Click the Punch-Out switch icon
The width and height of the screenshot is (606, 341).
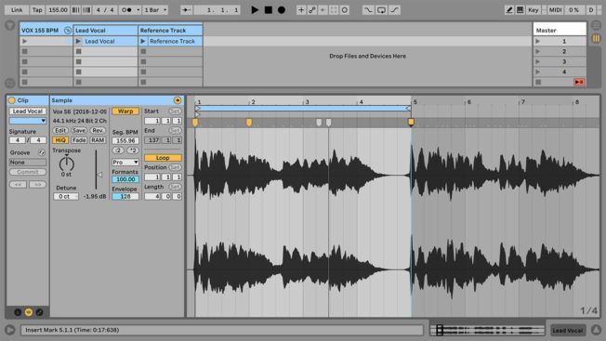click(x=394, y=10)
